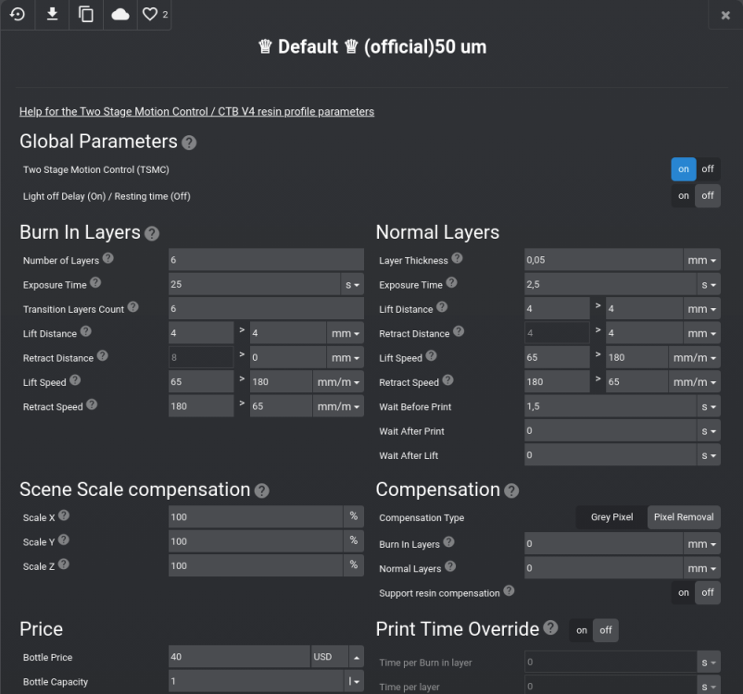Show help for Scene Scale compensation
743x694 pixels.
click(262, 490)
